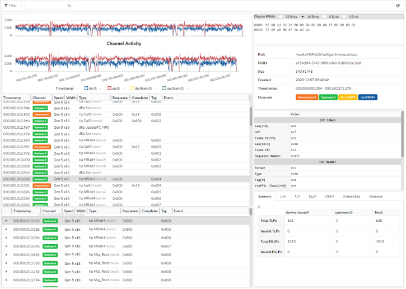Select 32 Byte display width
The width and height of the screenshot is (406, 289).
(x=281, y=17)
